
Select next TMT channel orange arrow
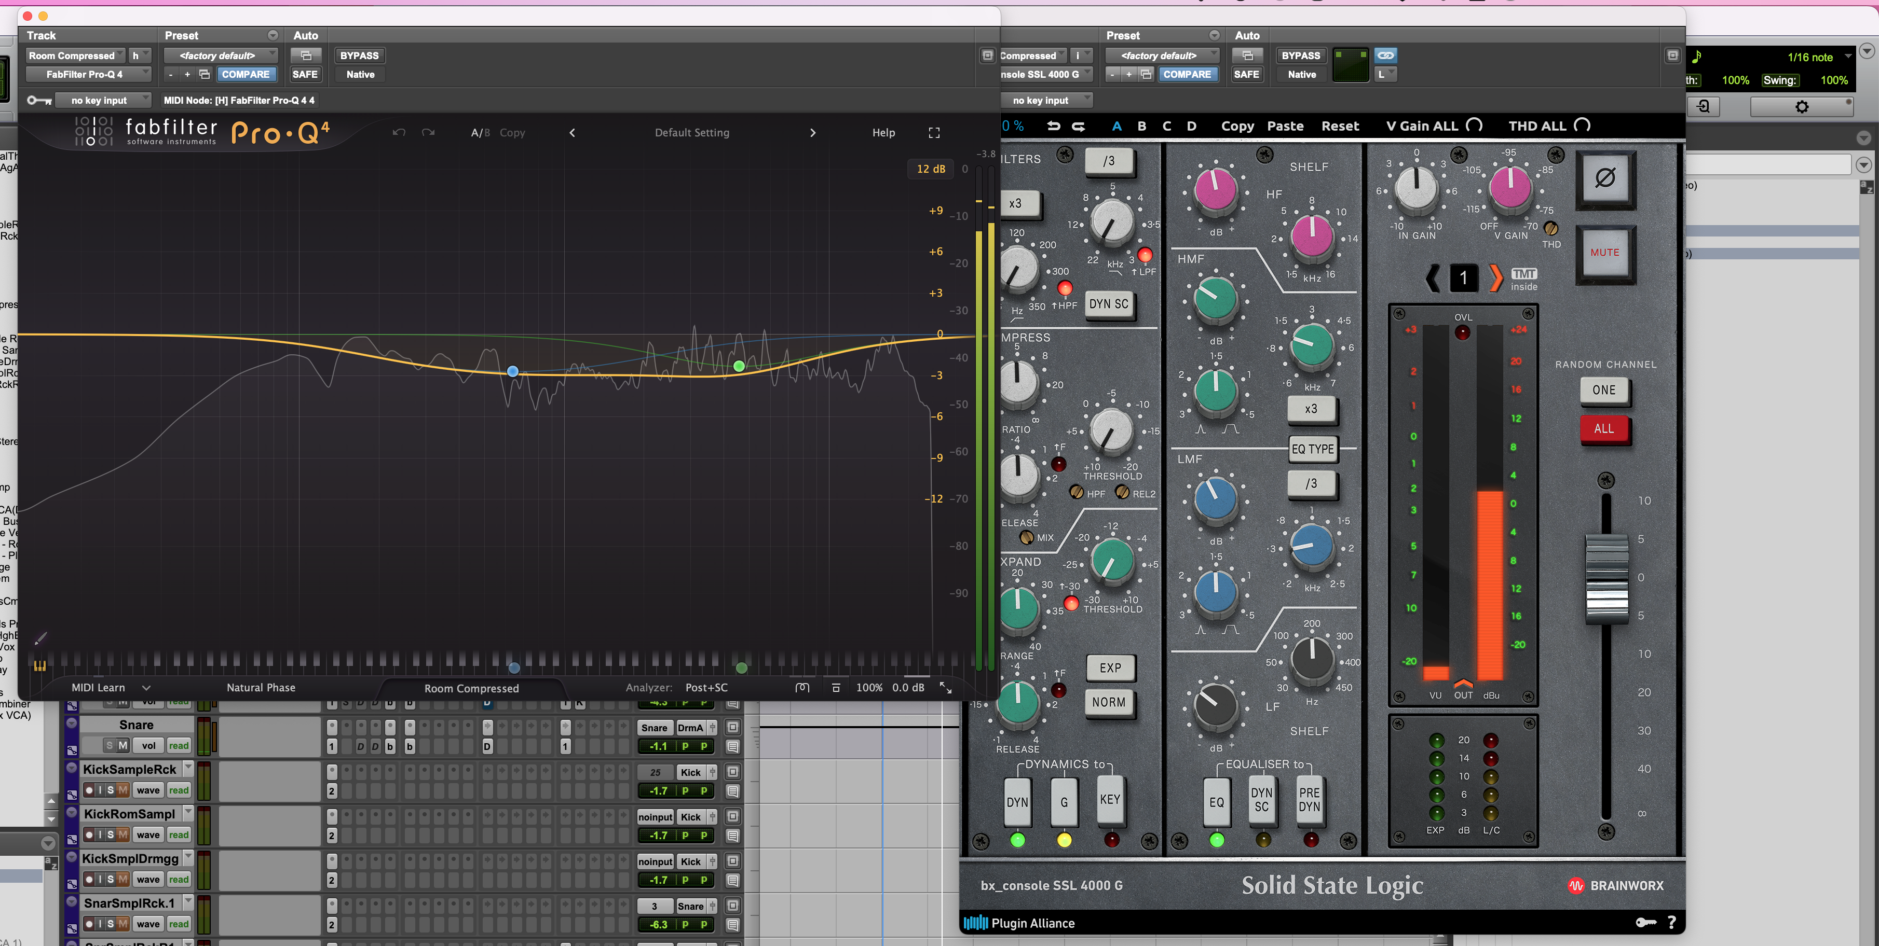1495,277
